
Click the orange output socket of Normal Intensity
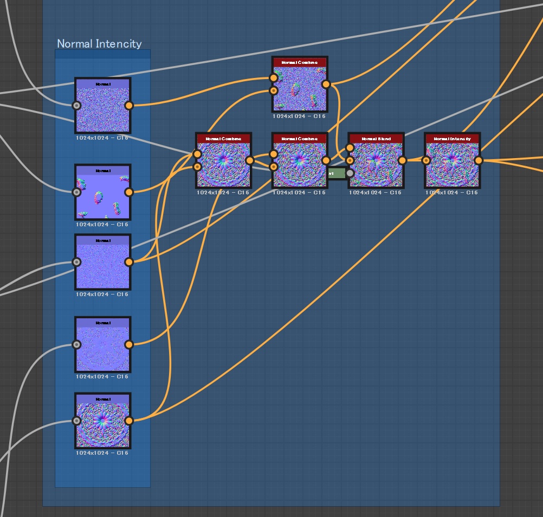pyautogui.click(x=479, y=160)
